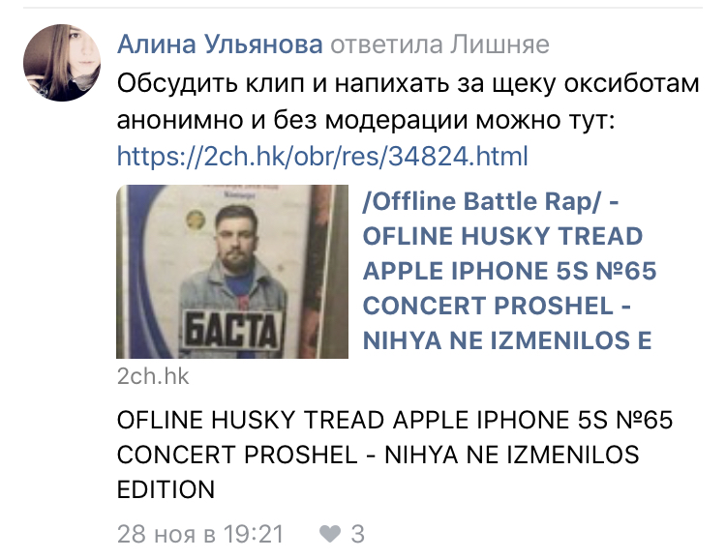Open Алина Ульянова's round avatar photo
Image resolution: width=726 pixels, height=559 pixels.
pos(62,63)
